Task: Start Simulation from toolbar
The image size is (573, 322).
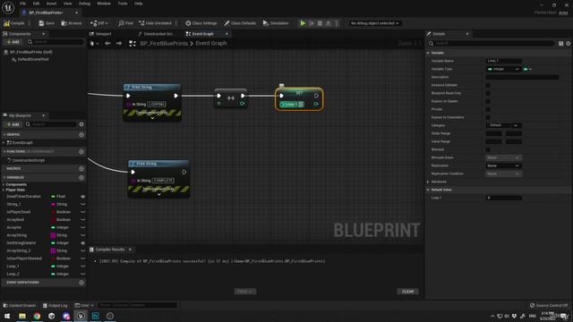Action: [276, 23]
